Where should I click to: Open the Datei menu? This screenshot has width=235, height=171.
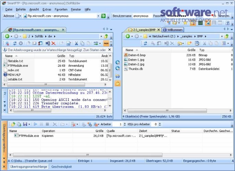coord(9,10)
